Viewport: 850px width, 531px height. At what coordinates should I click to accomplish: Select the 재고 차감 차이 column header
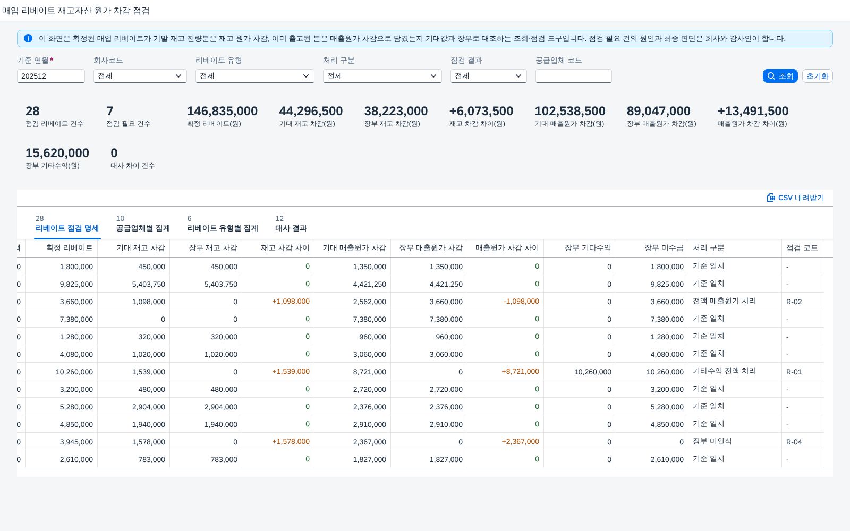[278, 248]
